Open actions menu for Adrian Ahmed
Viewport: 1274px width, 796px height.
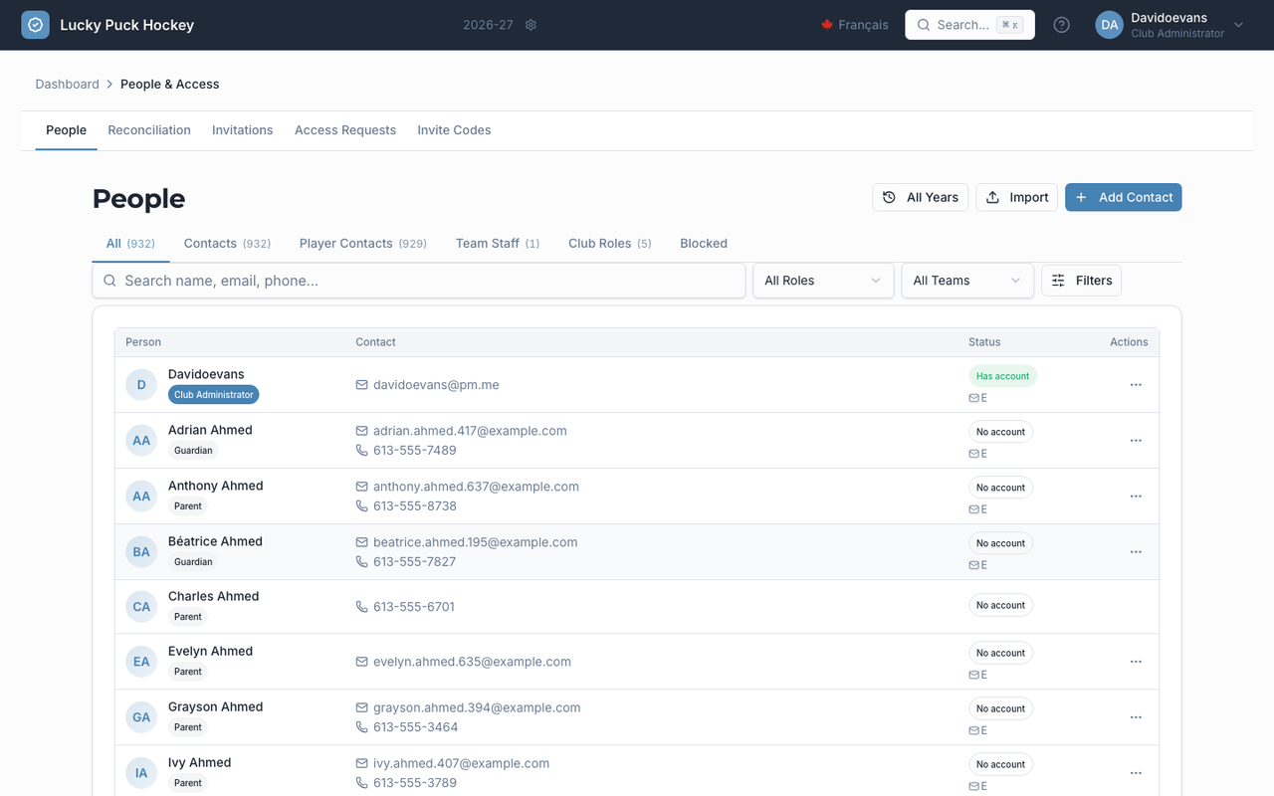(1136, 441)
